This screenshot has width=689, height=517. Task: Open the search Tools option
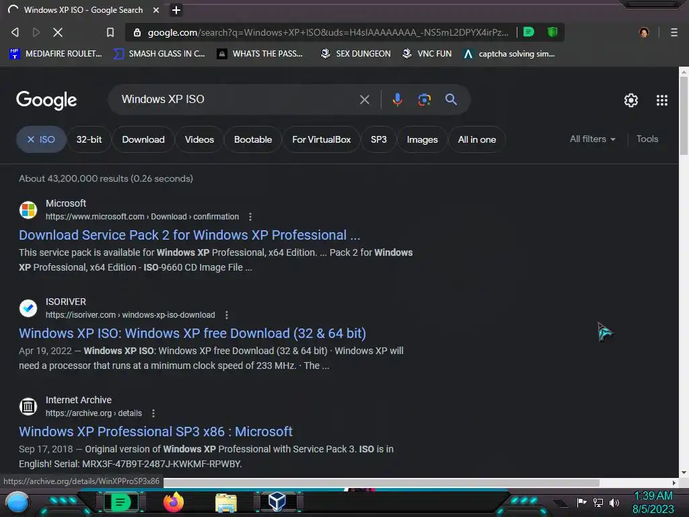click(647, 139)
